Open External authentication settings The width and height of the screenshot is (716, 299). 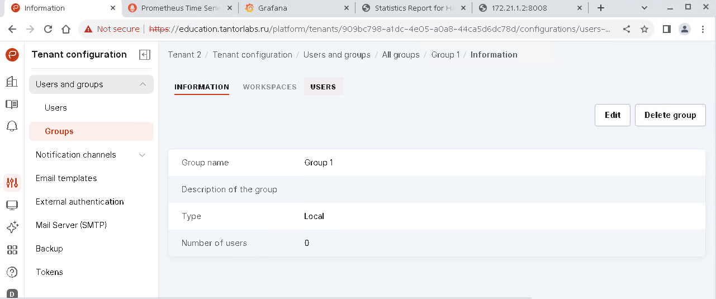point(80,202)
